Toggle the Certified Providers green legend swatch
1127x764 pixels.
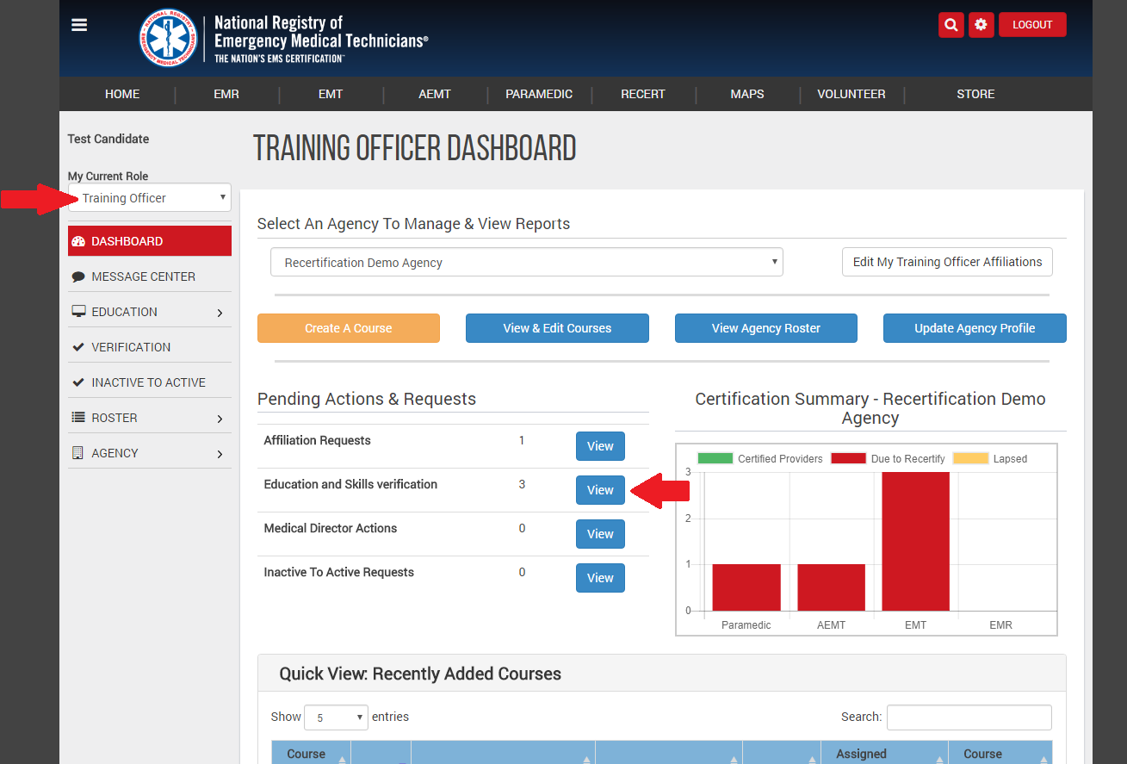[715, 458]
